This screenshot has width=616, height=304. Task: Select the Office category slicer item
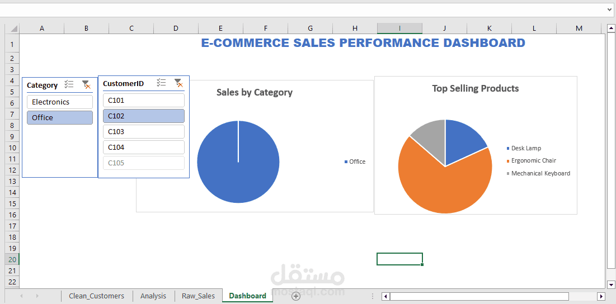(60, 118)
